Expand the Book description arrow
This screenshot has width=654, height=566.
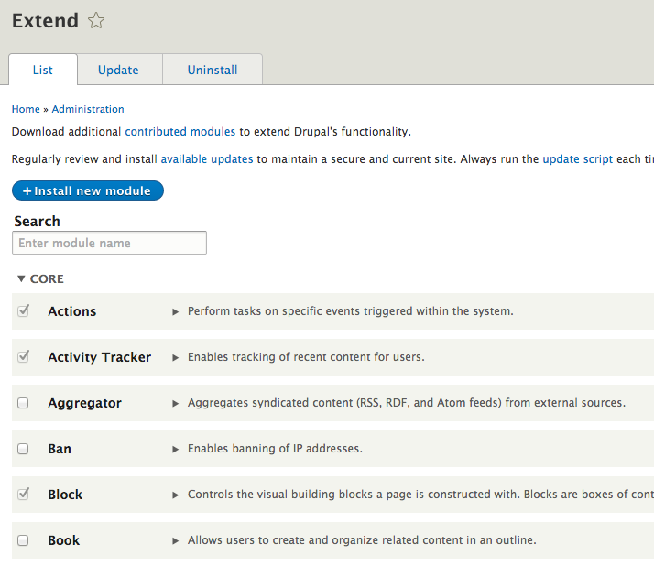click(176, 541)
